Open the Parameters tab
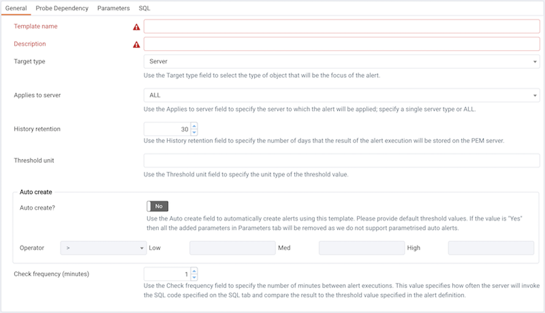This screenshot has width=545, height=313. pyautogui.click(x=113, y=8)
